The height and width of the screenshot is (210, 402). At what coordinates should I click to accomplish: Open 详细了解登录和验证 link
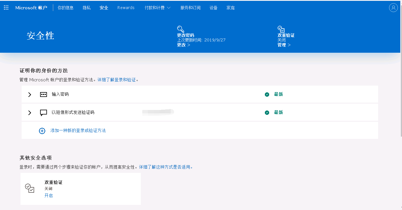117,80
